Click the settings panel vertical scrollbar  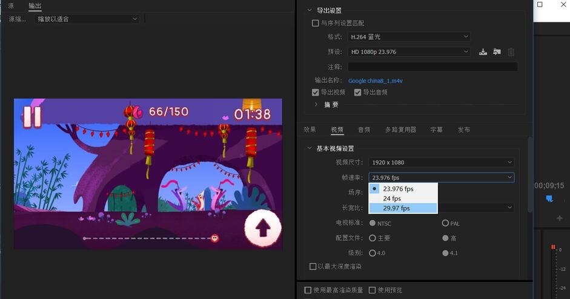coord(530,174)
